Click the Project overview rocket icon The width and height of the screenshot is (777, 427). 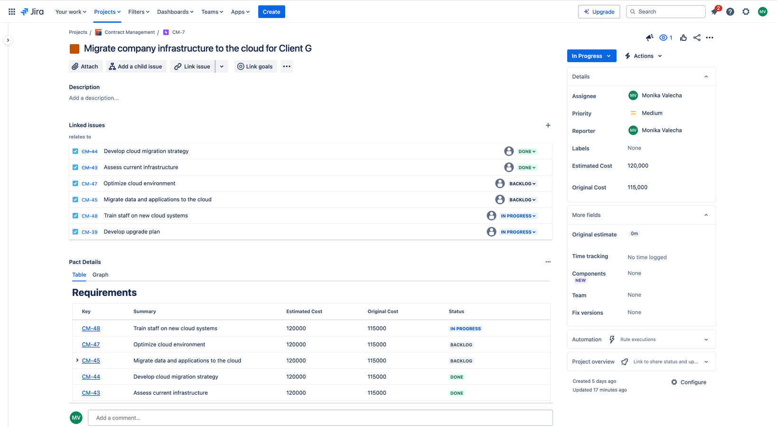pos(625,362)
